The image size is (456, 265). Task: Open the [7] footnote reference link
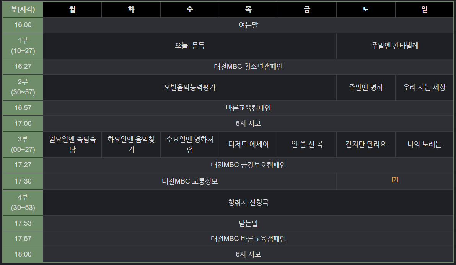click(395, 180)
